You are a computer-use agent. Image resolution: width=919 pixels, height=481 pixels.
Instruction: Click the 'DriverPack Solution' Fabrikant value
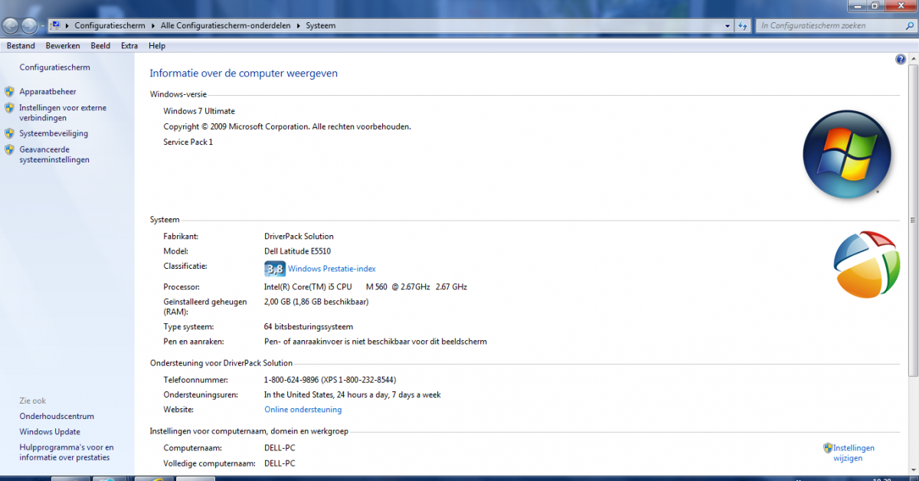pos(299,237)
